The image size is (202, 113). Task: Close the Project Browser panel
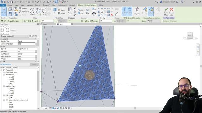coord(38,67)
